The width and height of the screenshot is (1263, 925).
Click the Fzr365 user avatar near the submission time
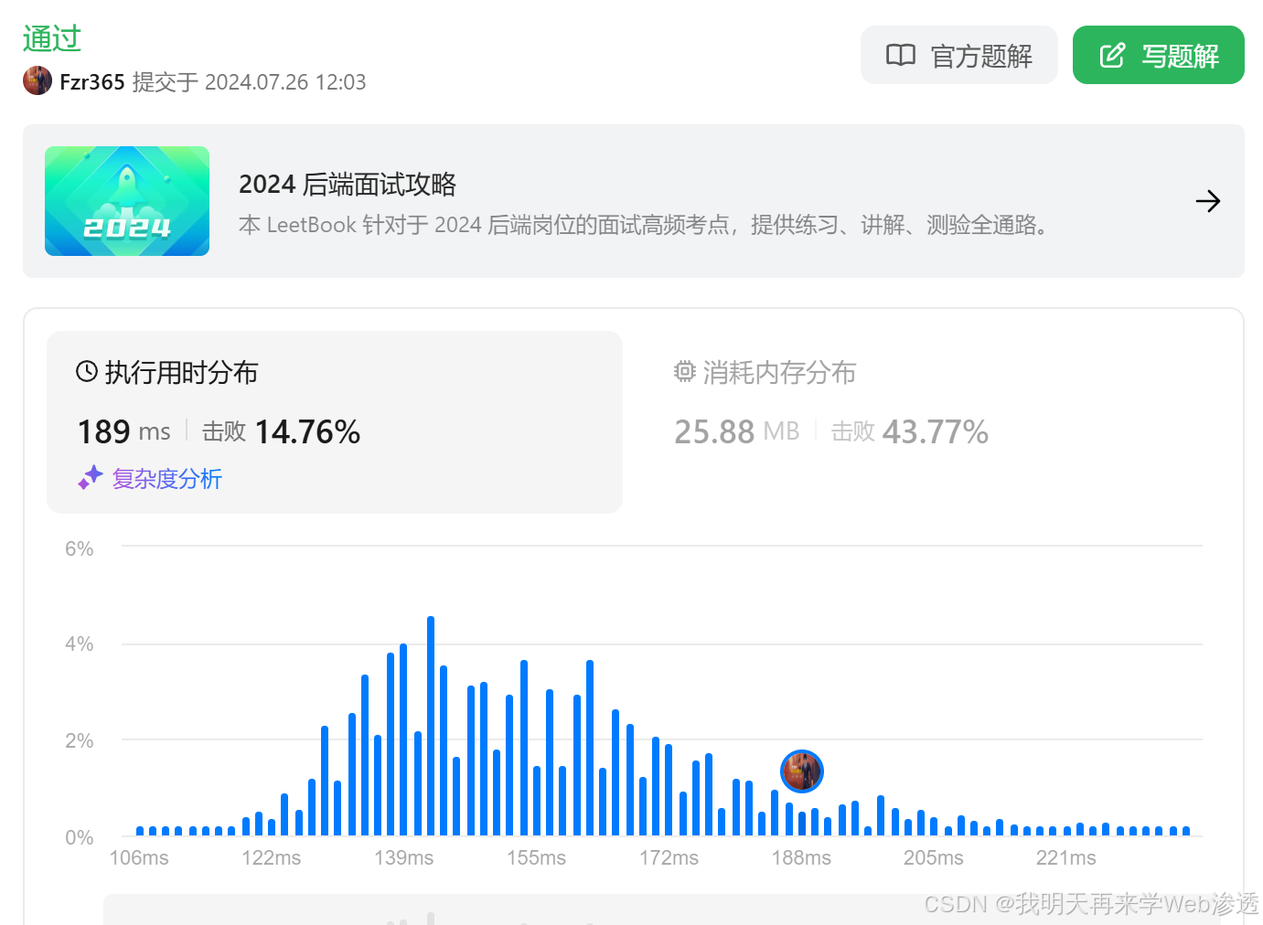click(x=37, y=80)
